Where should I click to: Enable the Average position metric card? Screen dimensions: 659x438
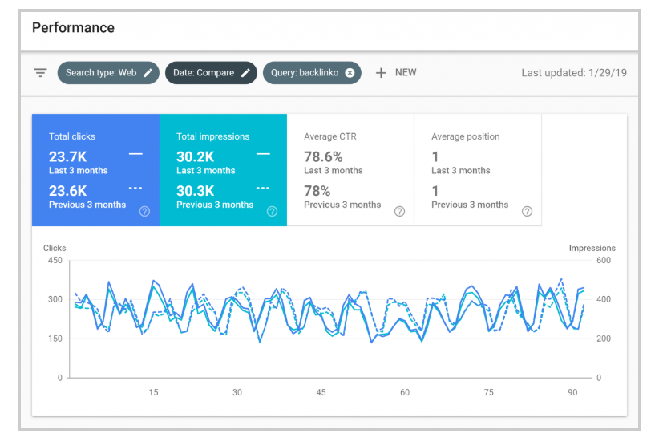(x=478, y=170)
